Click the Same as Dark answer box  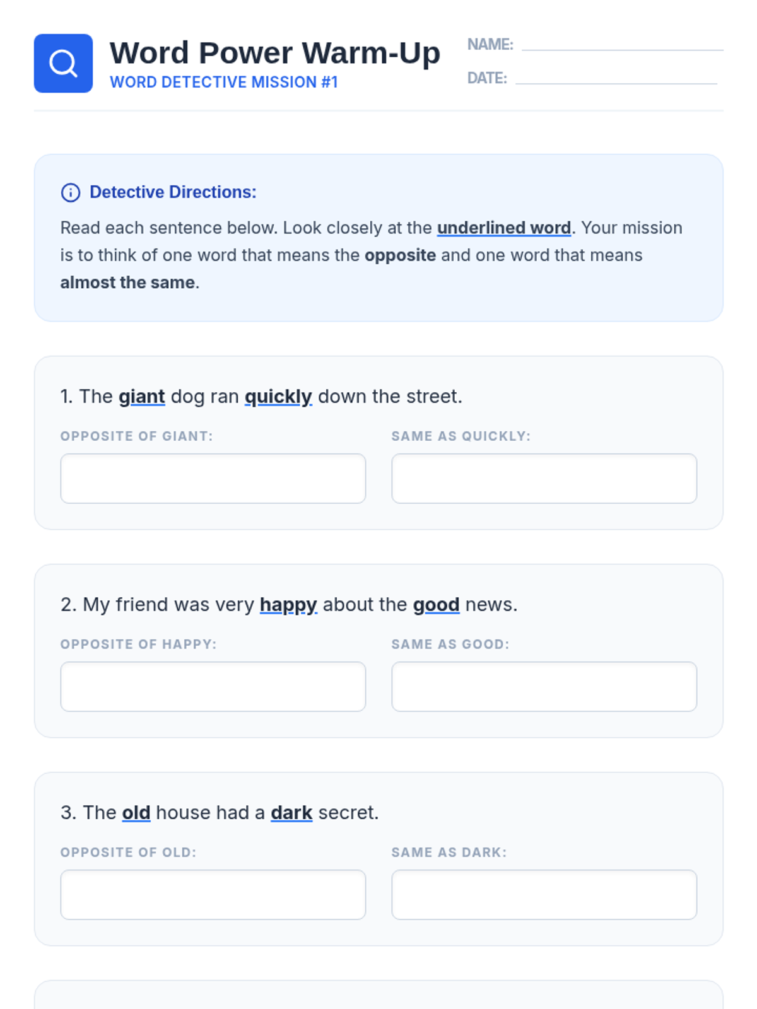click(x=544, y=894)
